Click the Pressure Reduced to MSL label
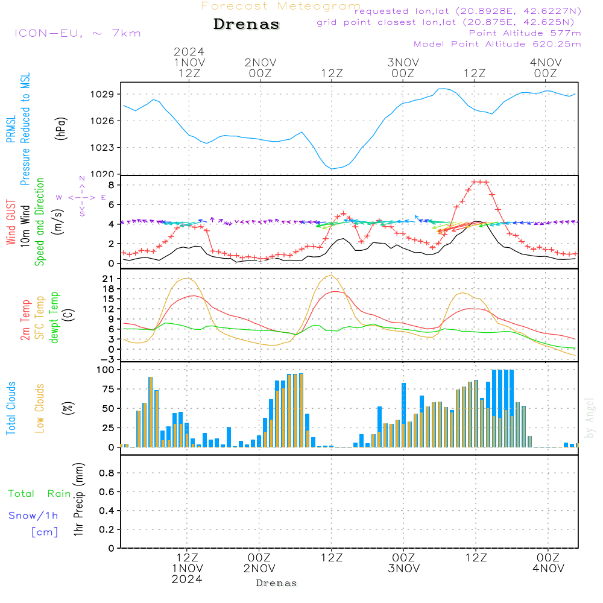 (x=25, y=129)
